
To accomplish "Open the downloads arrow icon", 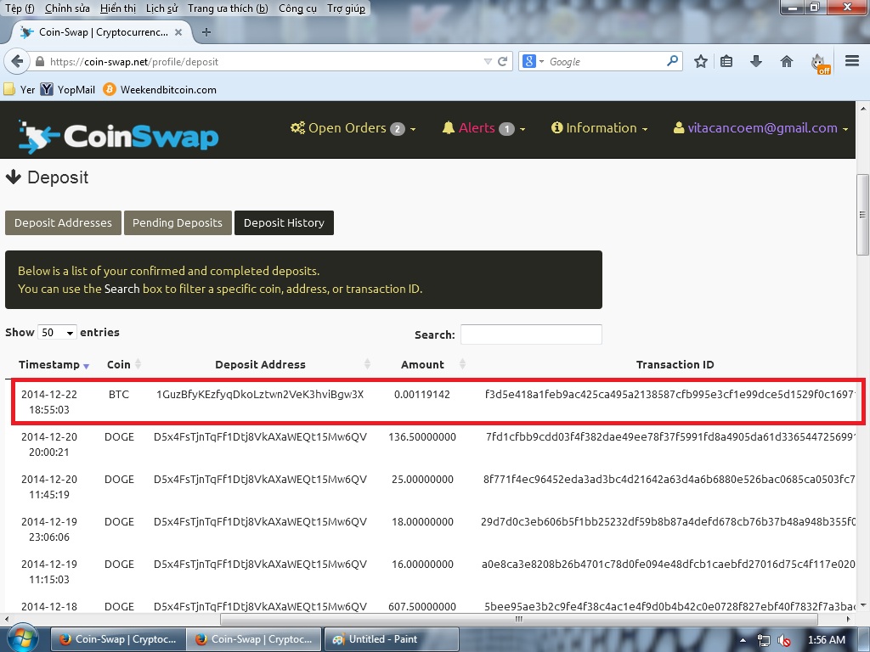I will (755, 61).
